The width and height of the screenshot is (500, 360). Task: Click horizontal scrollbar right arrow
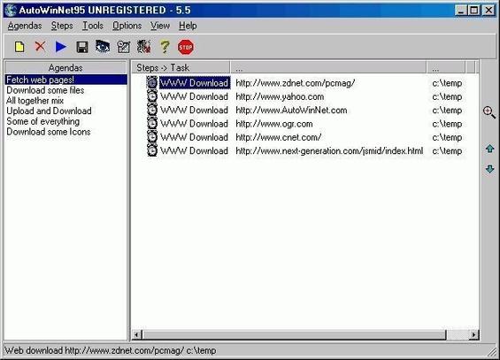473,334
